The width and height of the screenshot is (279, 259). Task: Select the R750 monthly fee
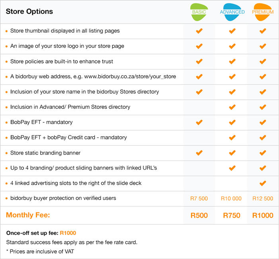coord(232,215)
